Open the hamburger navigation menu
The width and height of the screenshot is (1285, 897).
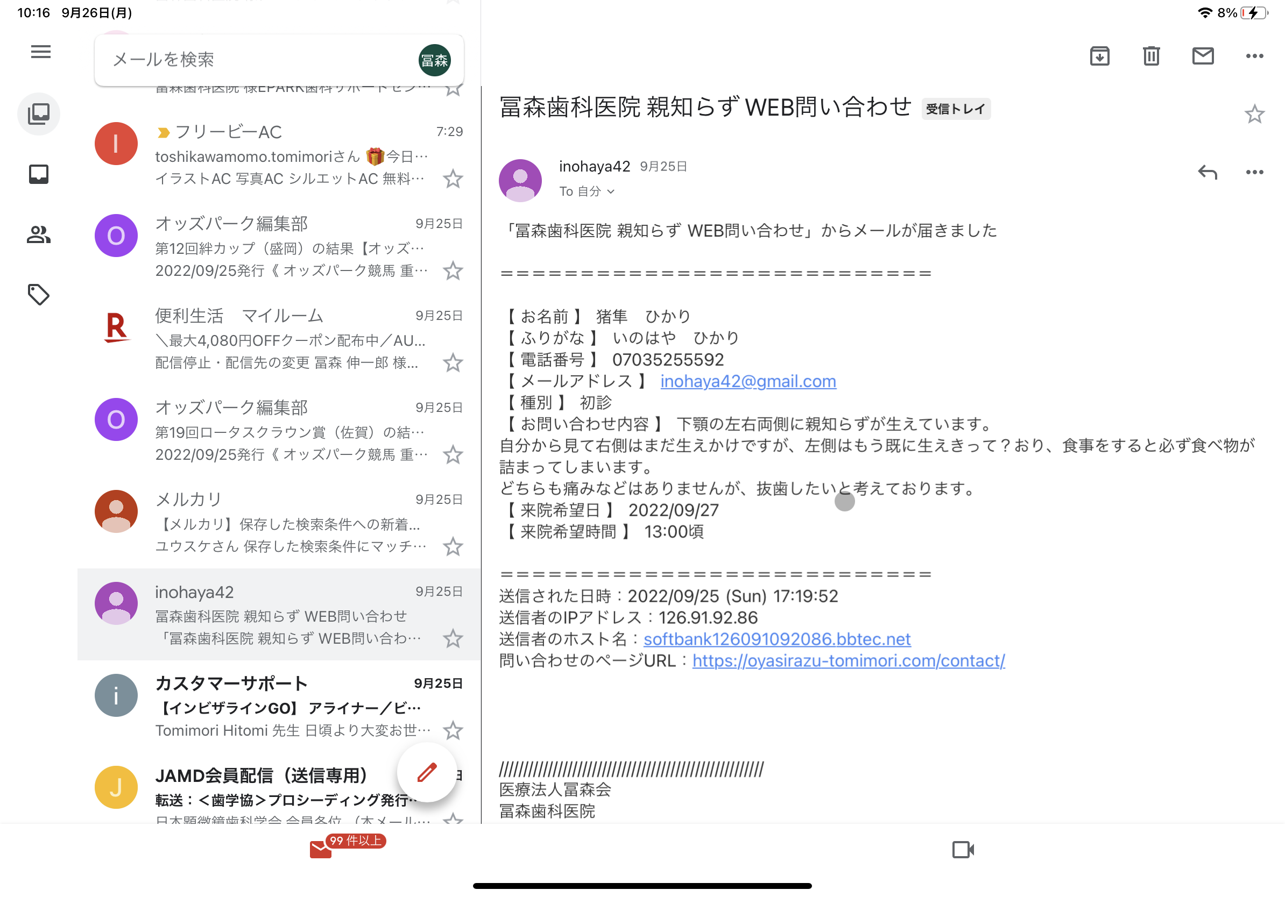click(40, 52)
